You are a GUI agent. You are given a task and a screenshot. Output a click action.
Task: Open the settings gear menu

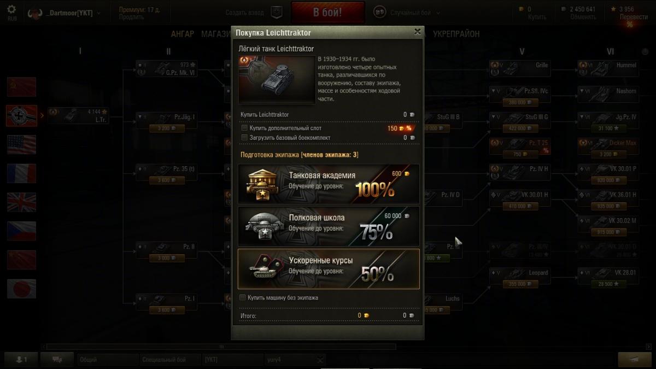point(11,11)
